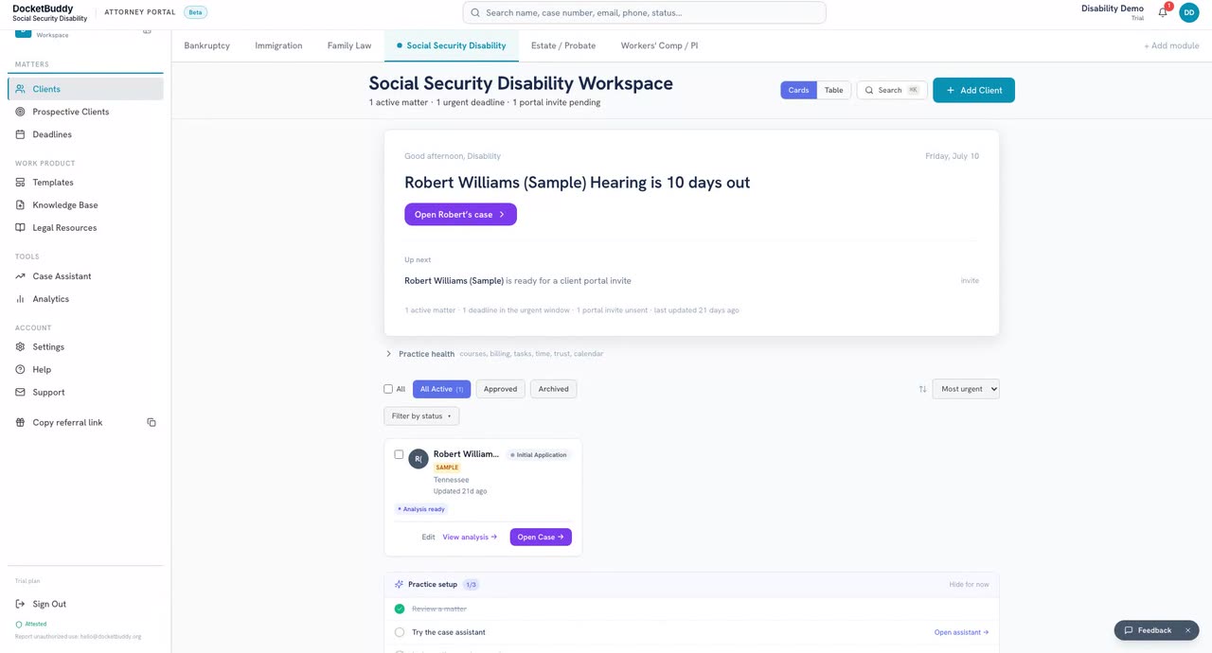Open the Filter by status dropdown

(421, 416)
